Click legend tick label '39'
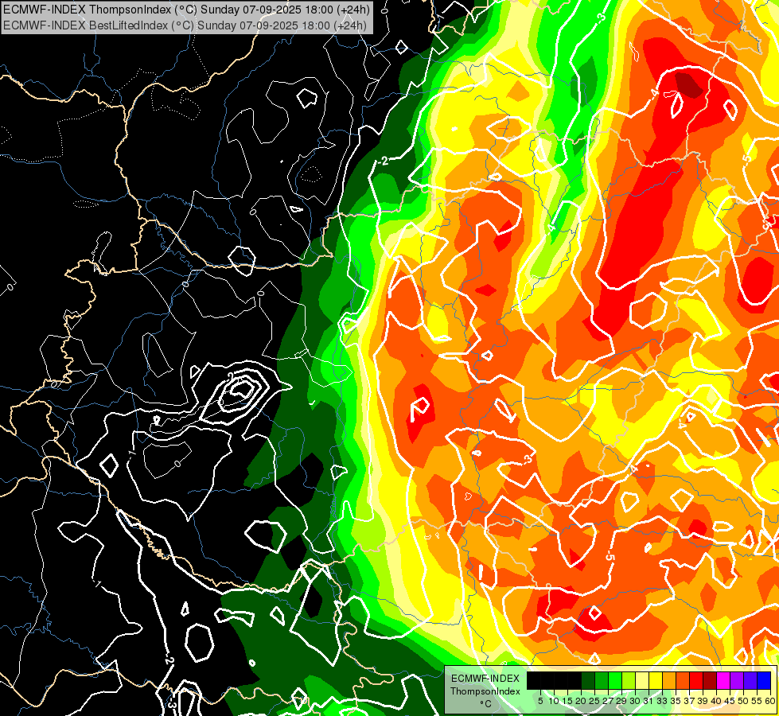Screen dimensions: 779x716 pyautogui.click(x=703, y=701)
